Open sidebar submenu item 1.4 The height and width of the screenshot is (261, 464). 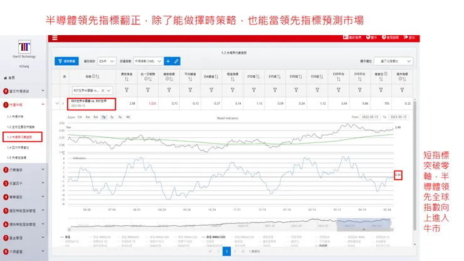18,147
